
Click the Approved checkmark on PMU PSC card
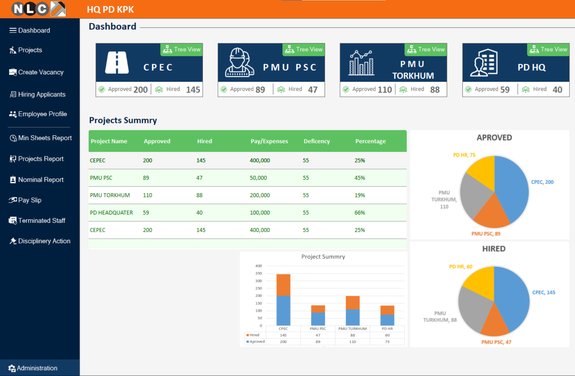pyautogui.click(x=224, y=89)
